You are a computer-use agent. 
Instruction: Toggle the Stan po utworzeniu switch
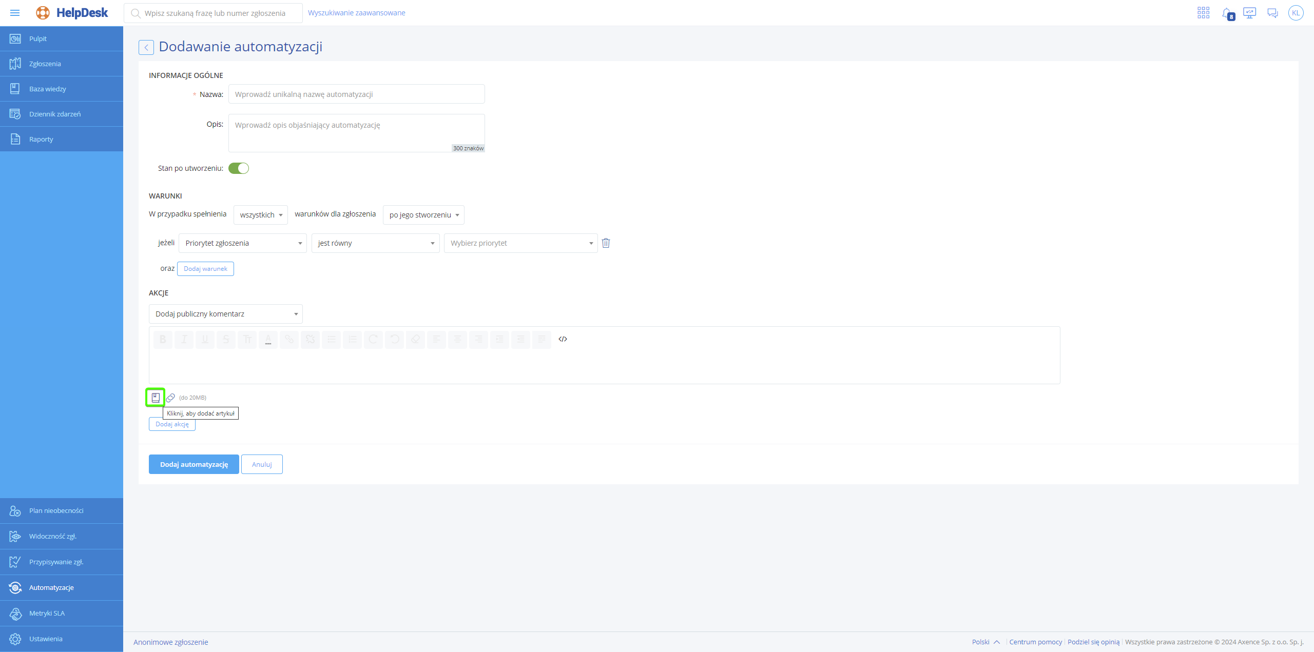point(239,168)
